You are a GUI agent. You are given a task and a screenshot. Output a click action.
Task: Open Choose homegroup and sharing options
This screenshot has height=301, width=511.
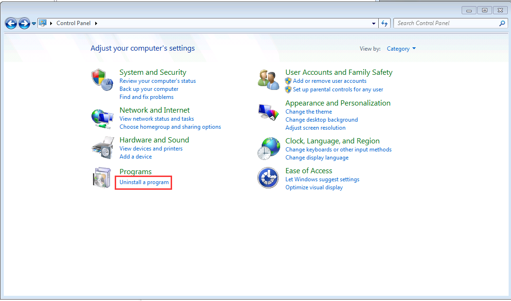[170, 127]
